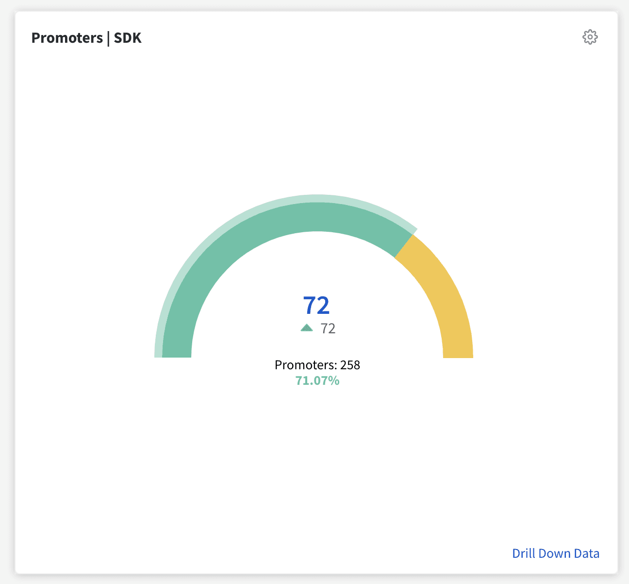Click the gray 72 change value
The image size is (629, 584).
coord(328,329)
